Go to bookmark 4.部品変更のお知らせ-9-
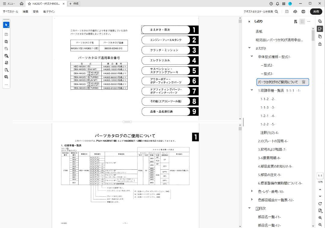This screenshot has height=228, width=325. [275, 166]
